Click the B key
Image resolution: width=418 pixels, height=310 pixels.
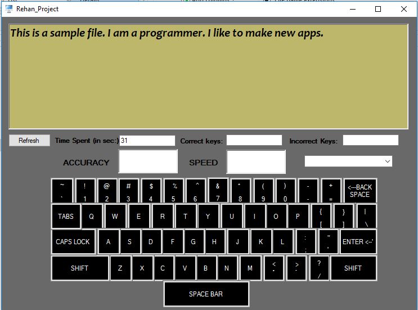pos(206,268)
